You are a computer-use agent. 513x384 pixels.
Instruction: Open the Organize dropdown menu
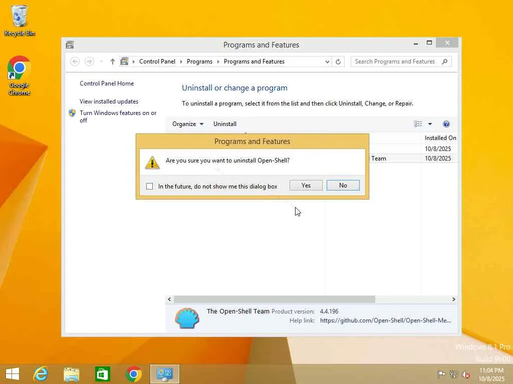[188, 124]
